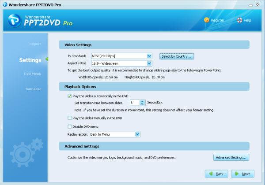Increase transition time with up spinner arrow

(142, 101)
